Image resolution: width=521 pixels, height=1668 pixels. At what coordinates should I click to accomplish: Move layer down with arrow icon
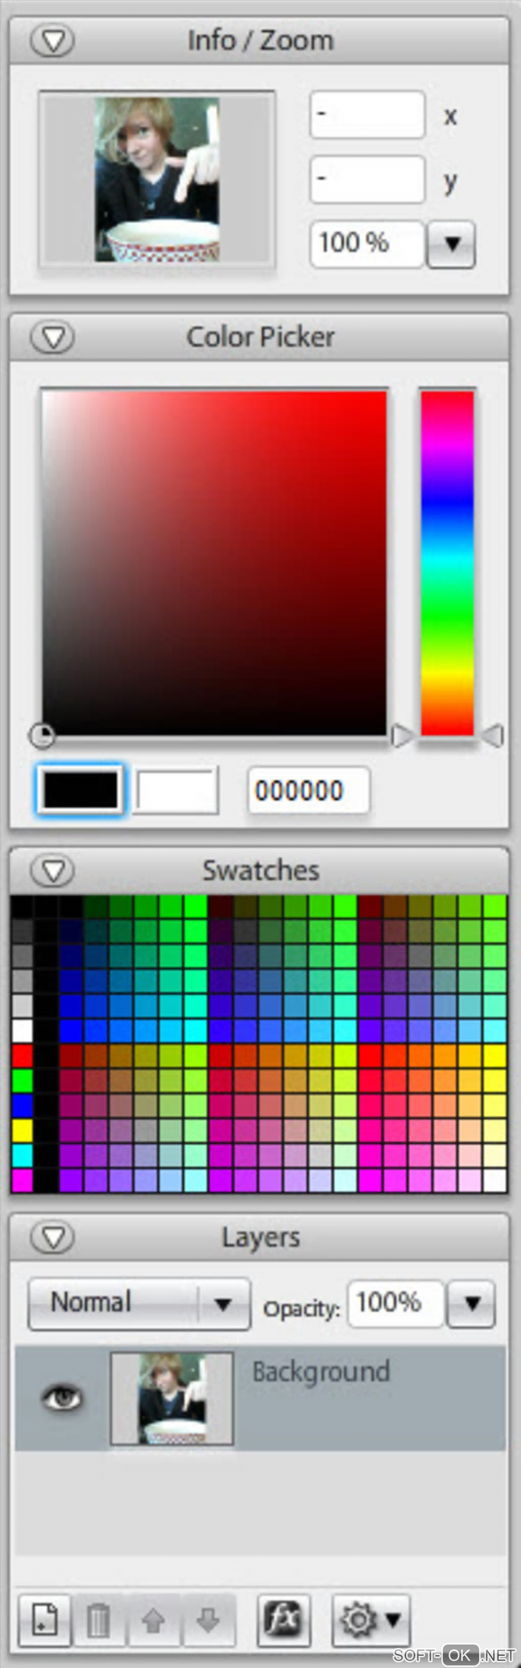coord(208,1620)
